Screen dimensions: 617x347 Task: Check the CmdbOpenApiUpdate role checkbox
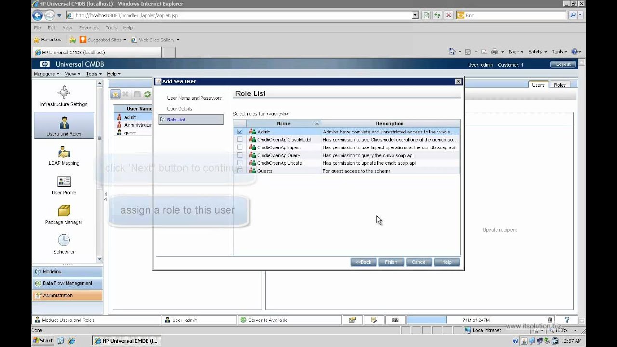240,163
